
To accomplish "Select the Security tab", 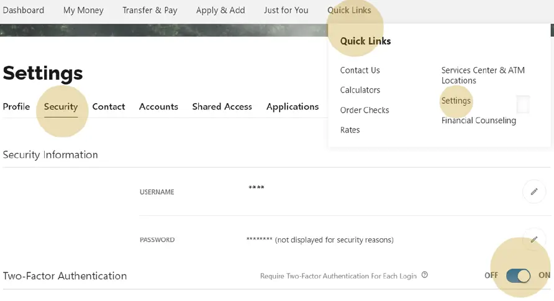I will (x=61, y=106).
